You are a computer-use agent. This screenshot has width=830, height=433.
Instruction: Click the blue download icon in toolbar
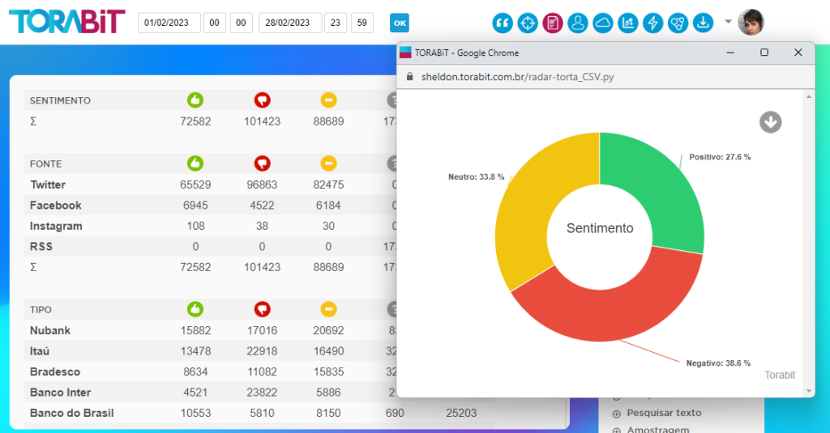(703, 23)
